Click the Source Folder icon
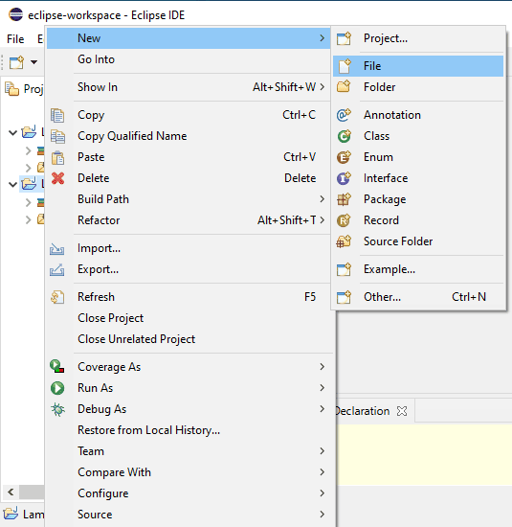The height and width of the screenshot is (527, 512). pos(344,241)
